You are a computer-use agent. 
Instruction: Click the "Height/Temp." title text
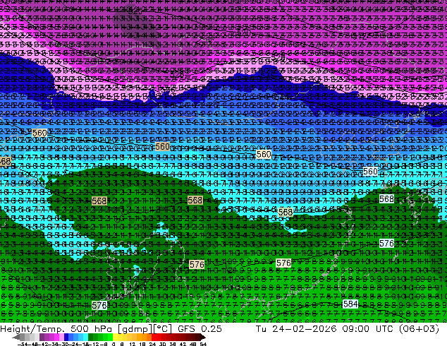32,328
